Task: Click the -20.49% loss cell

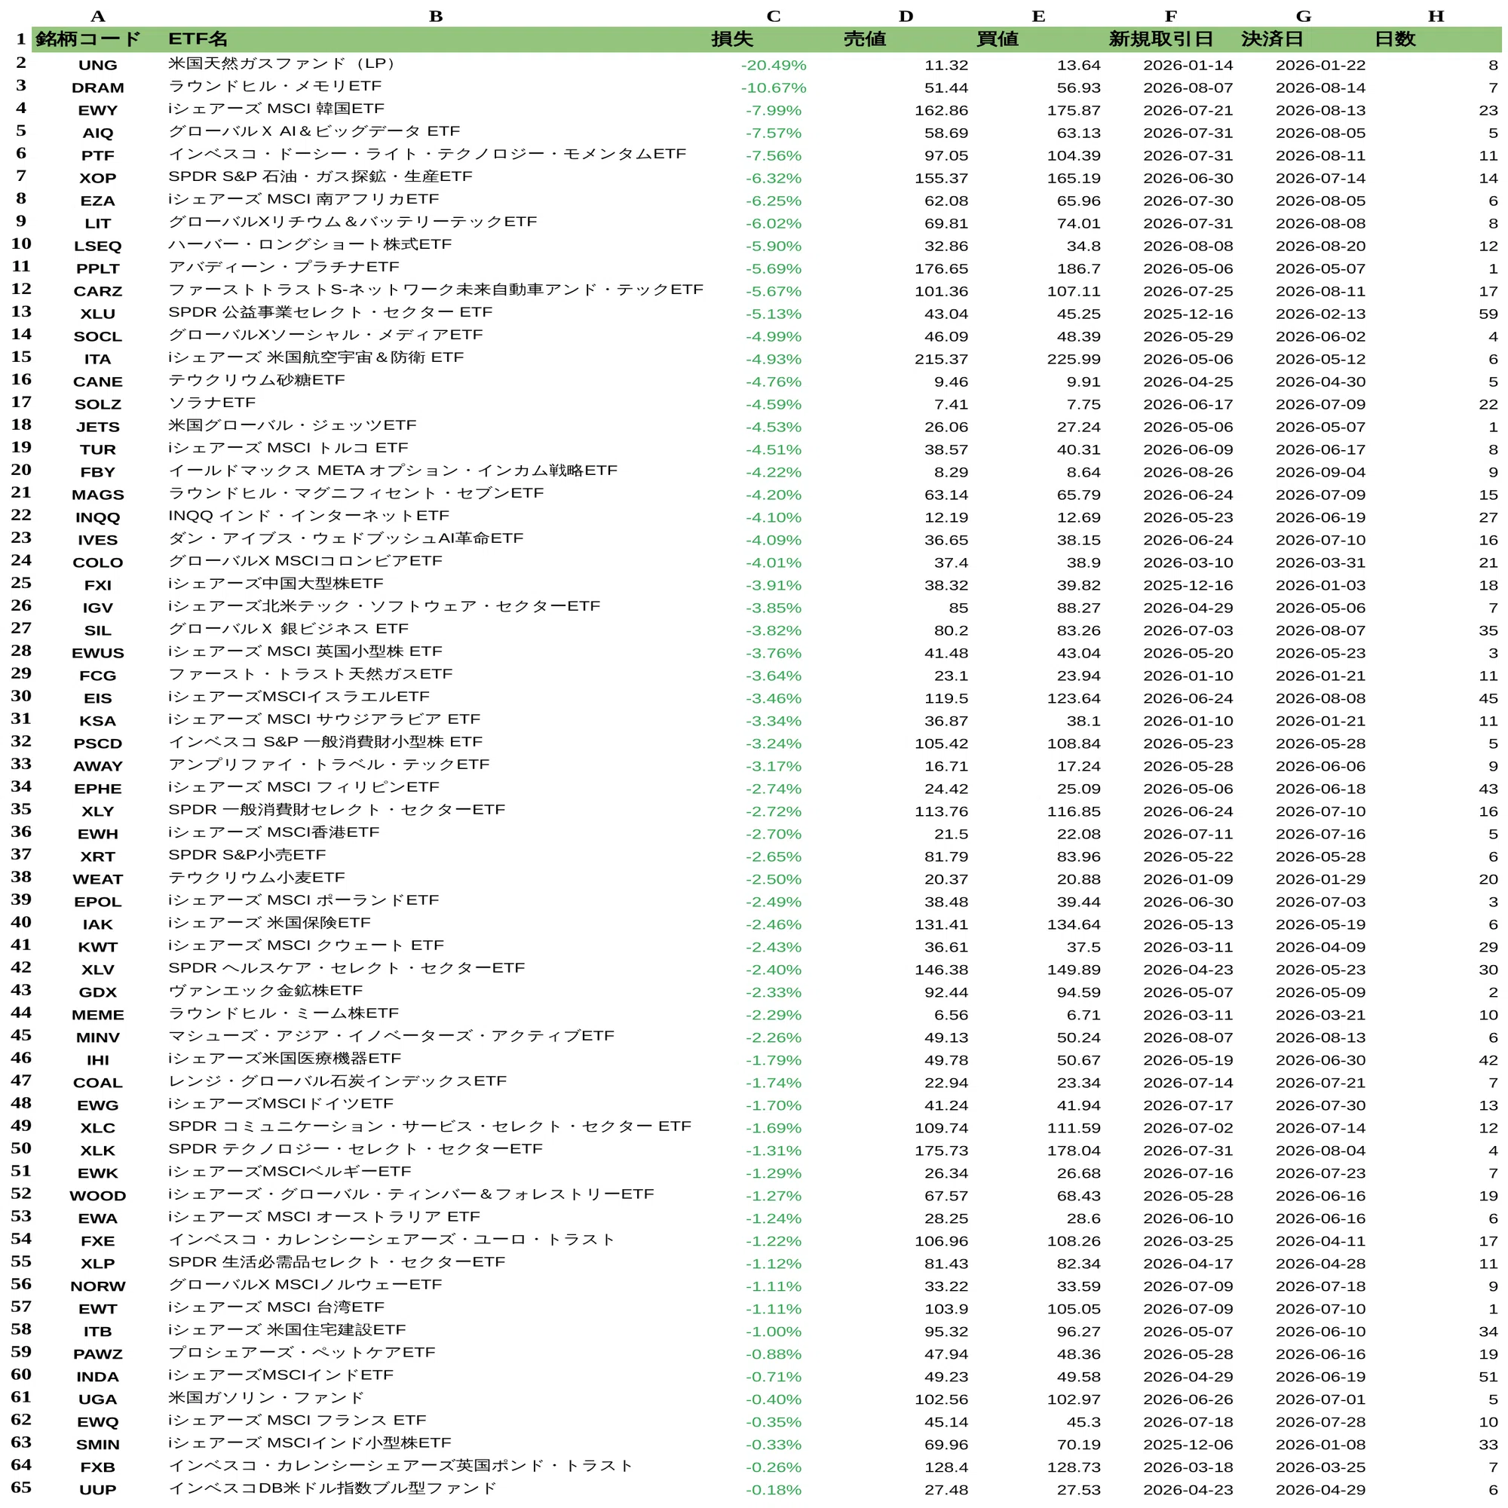Action: tap(773, 66)
